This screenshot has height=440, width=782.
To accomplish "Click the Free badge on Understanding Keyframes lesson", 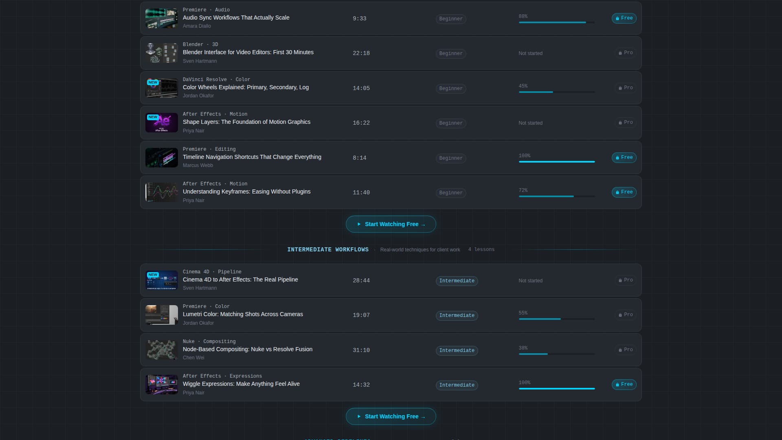I will [624, 192].
